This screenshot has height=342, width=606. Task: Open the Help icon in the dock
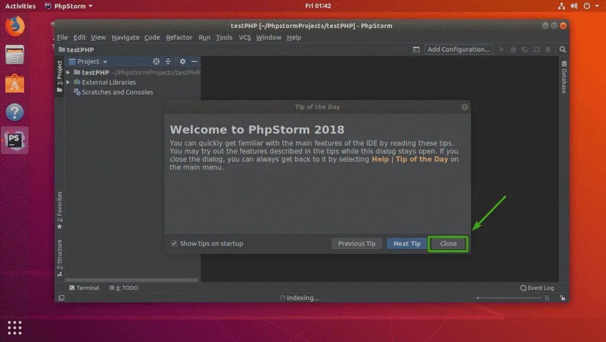(15, 113)
